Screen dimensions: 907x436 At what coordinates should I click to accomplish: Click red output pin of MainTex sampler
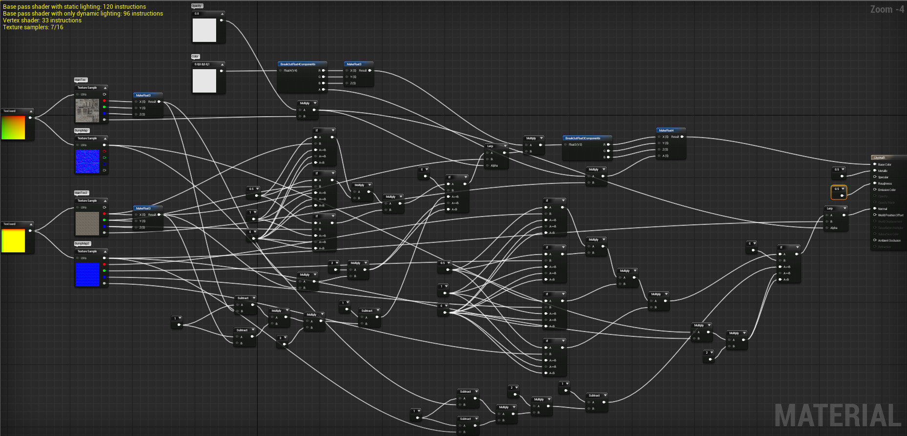coord(104,101)
